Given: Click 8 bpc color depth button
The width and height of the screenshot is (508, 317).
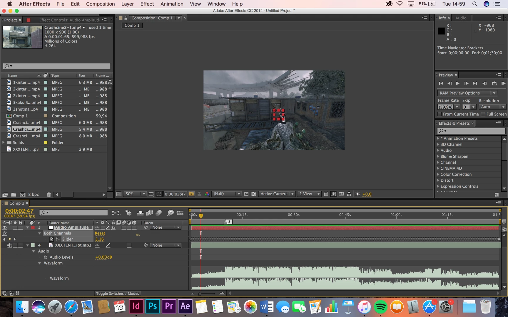Looking at the screenshot, I should point(34,195).
